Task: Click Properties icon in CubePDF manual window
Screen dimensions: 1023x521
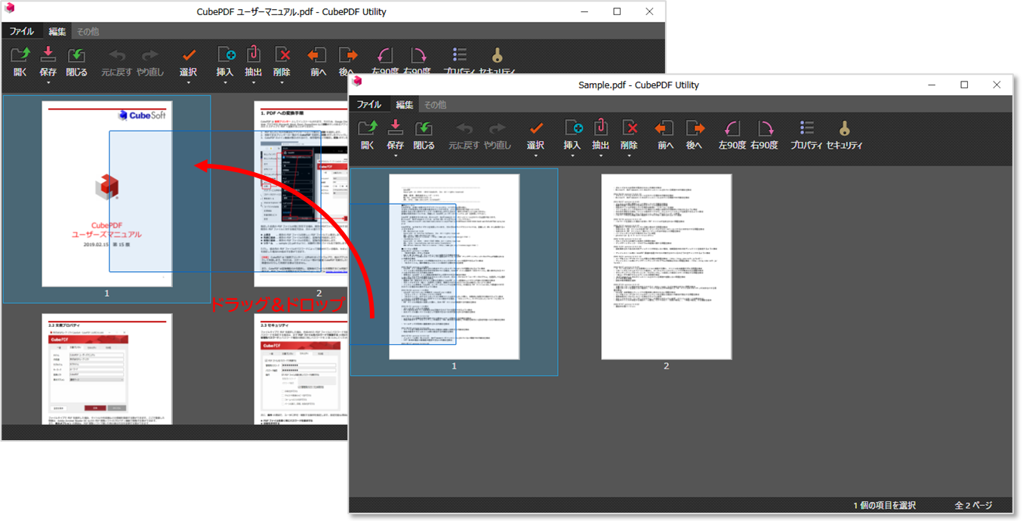Action: [459, 55]
